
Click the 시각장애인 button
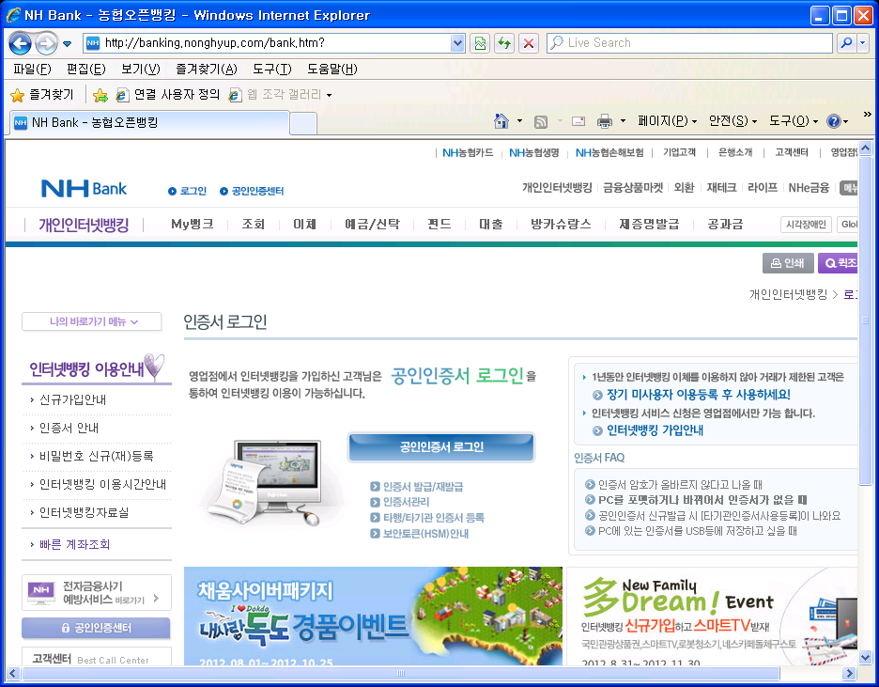pos(806,225)
